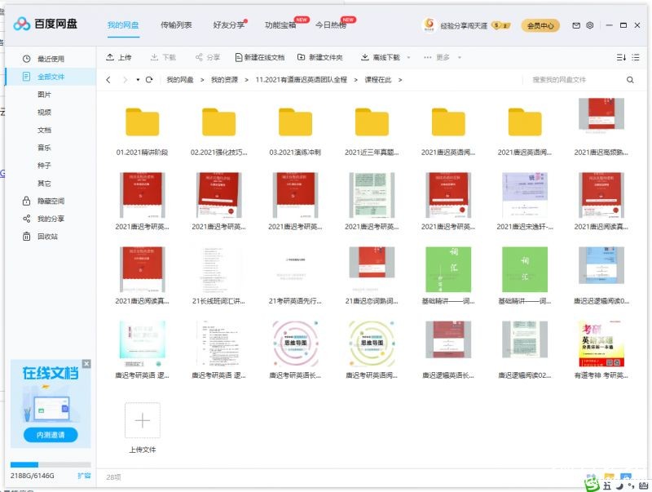Screen dimensions: 652x492
Task: Switch to 好友分享 tab
Action: pos(229,25)
